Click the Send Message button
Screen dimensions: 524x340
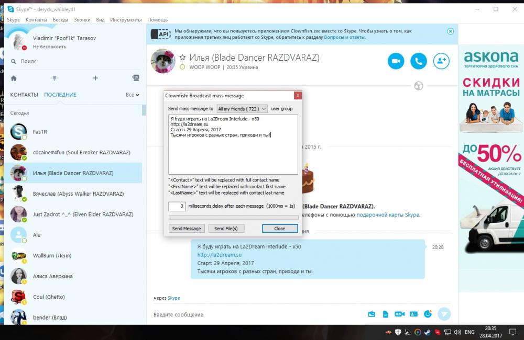click(187, 229)
